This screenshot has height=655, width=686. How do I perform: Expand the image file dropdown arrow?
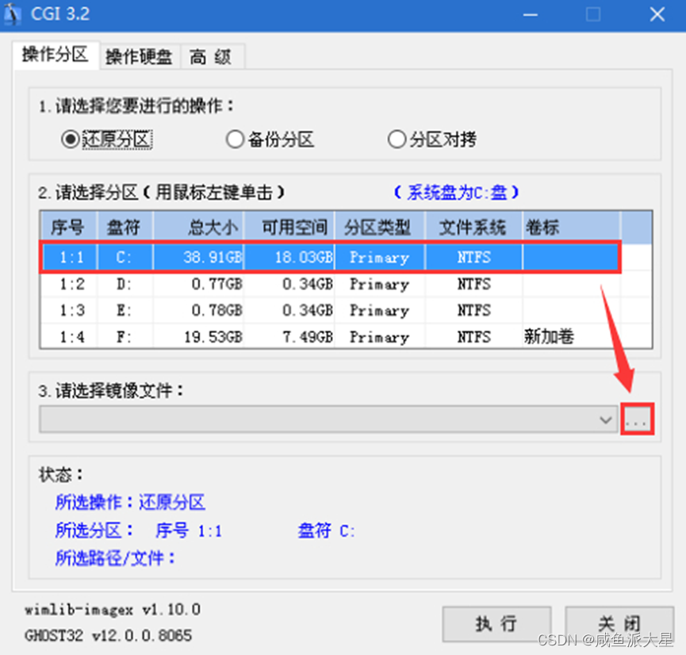605,419
